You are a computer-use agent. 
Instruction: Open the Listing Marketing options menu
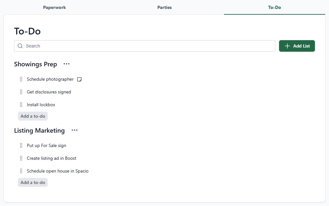[x=74, y=130]
